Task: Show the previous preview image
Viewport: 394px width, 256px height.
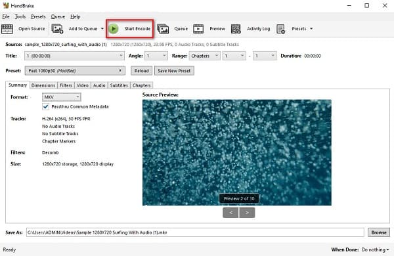Action: coord(230,213)
